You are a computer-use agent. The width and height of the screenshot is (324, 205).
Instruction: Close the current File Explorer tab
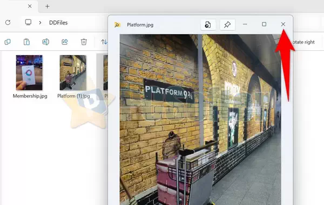tap(30, 6)
